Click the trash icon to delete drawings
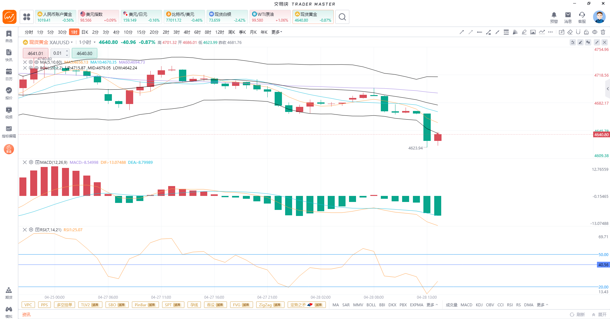Image resolution: width=610 pixels, height=319 pixels. pyautogui.click(x=603, y=32)
